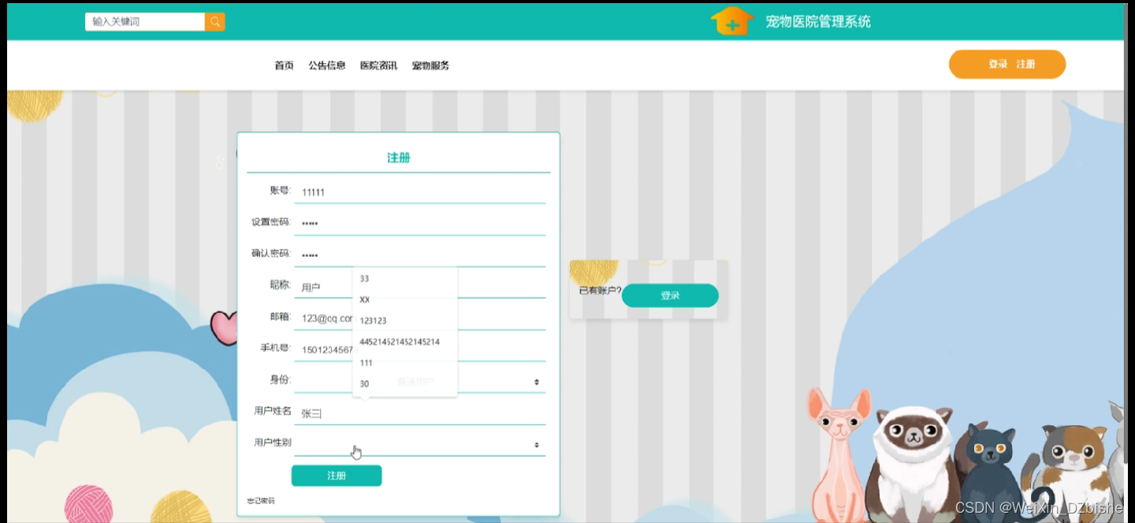Open the 公告信息 navigation item
This screenshot has height=523, width=1135.
[x=327, y=65]
